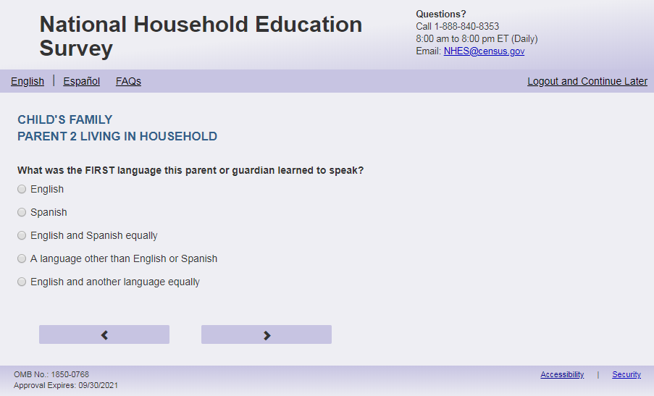Click the 'PARENT 2 LIVING IN HOUSEHOLD' heading

click(117, 137)
